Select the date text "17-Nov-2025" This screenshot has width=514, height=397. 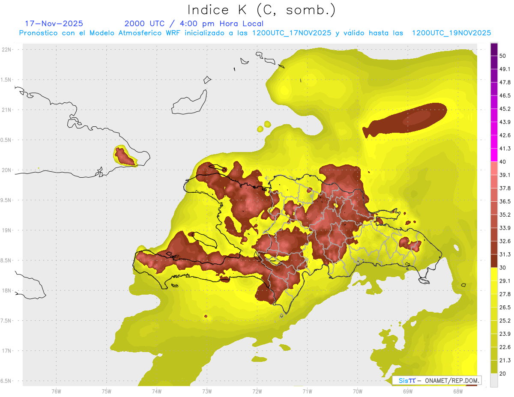54,24
